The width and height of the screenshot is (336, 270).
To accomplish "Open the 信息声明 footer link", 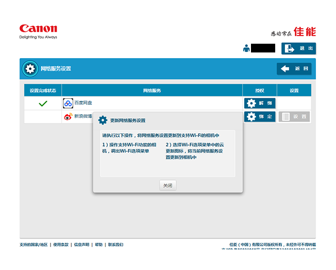I will (x=81, y=245).
